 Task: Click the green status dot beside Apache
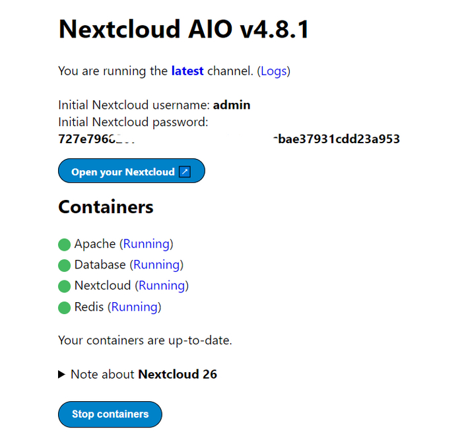(x=64, y=245)
